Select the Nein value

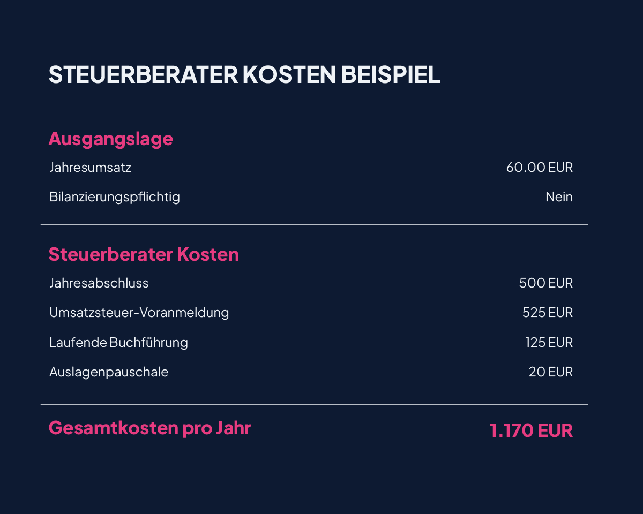click(559, 197)
